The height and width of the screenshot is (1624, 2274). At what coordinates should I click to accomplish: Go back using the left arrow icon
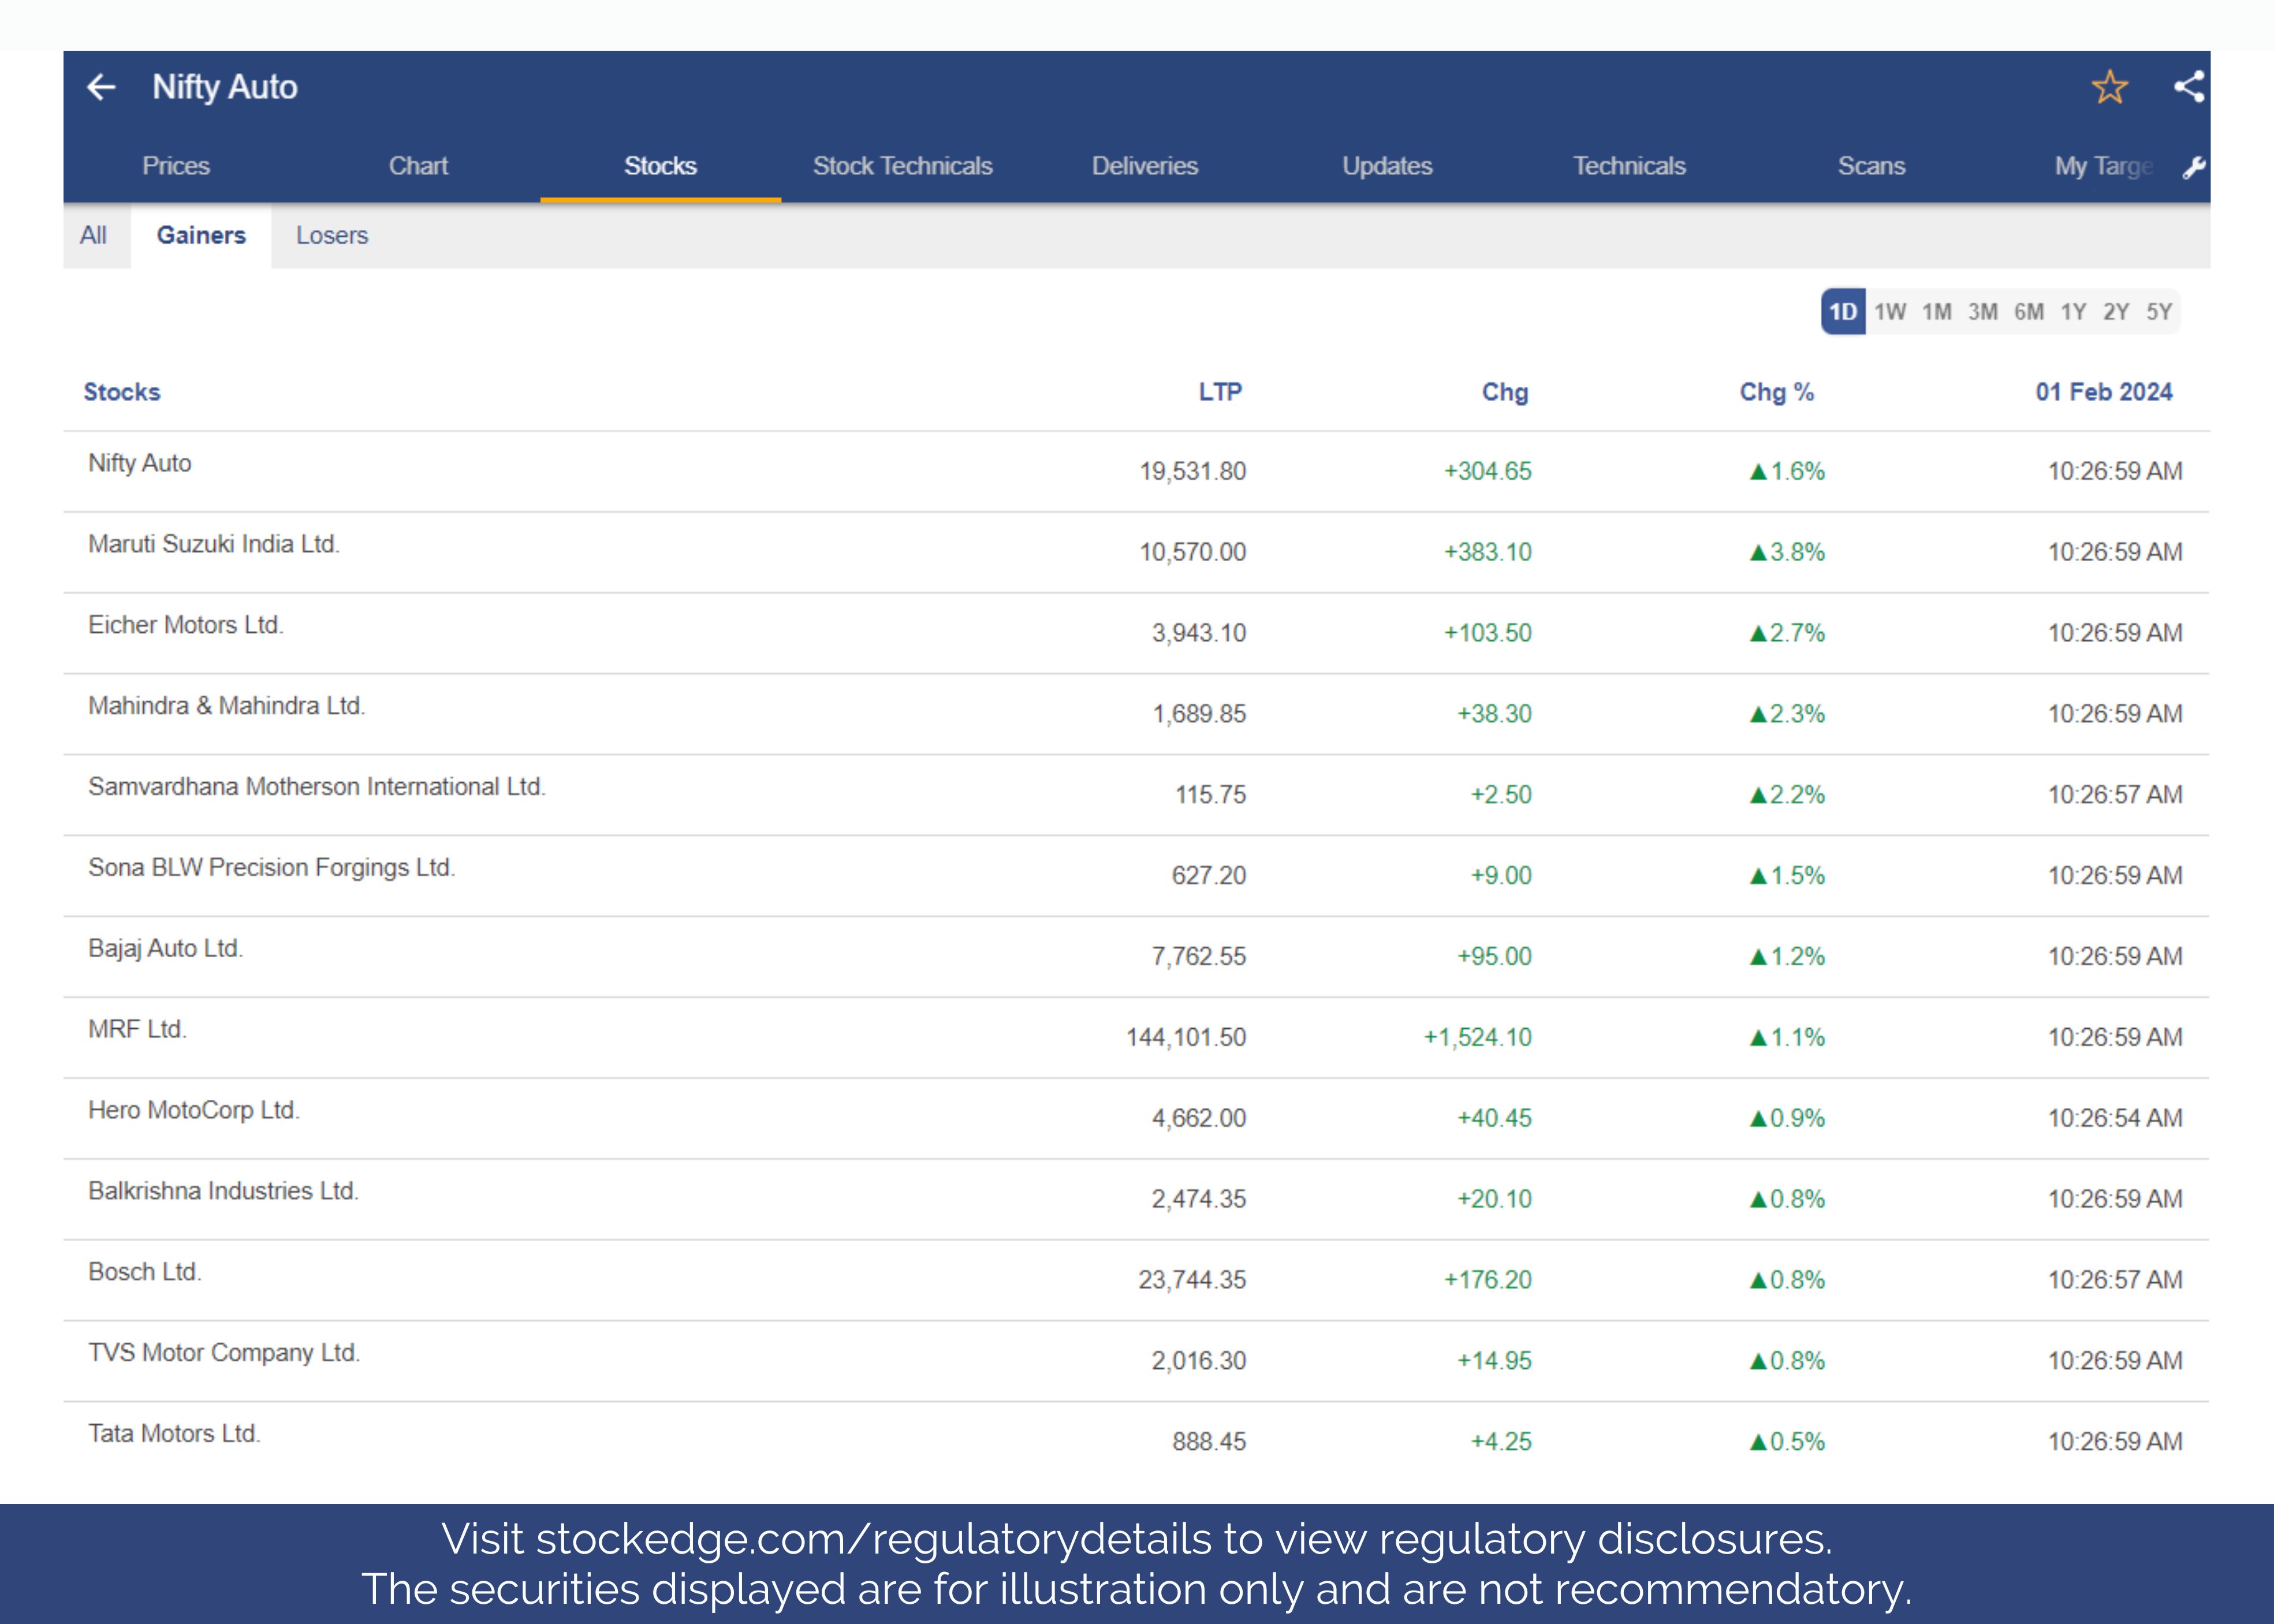pos(101,88)
